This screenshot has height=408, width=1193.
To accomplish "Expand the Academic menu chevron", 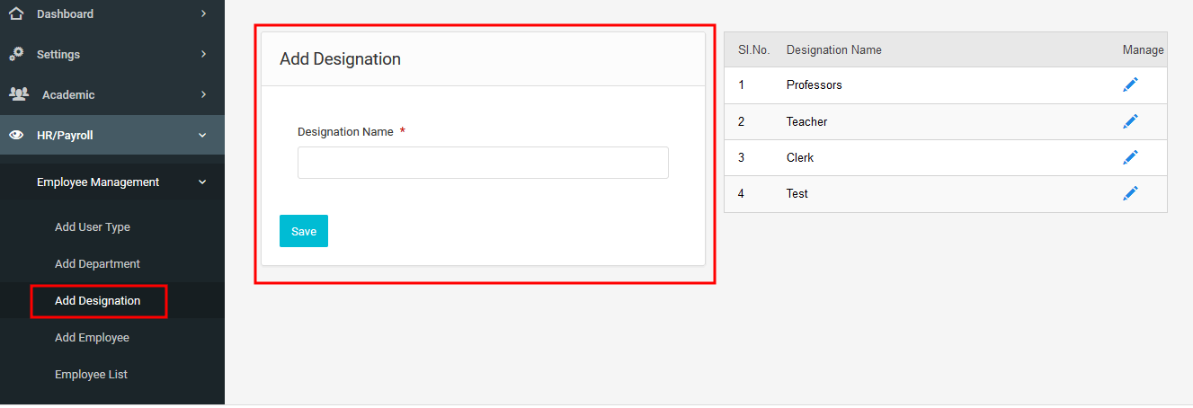I will coord(203,94).
